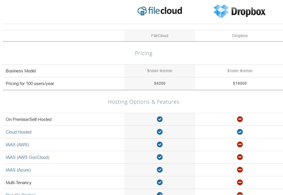Click Dropbox red minus for IAAS (AWS GovCloud)
This screenshot has height=195, width=283.
pyautogui.click(x=240, y=157)
